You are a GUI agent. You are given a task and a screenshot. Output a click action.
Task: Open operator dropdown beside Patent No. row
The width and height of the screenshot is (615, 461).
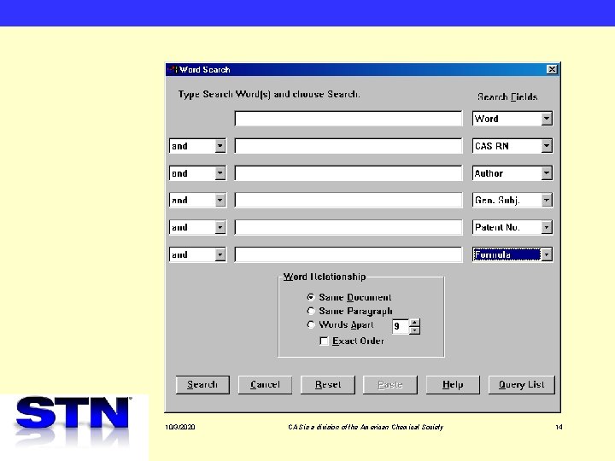(x=220, y=227)
